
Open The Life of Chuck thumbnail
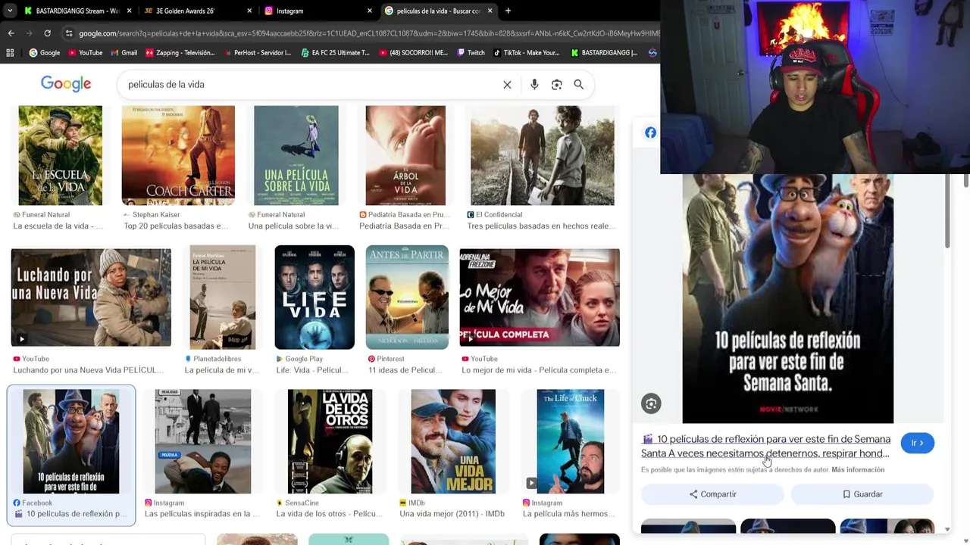point(571,441)
